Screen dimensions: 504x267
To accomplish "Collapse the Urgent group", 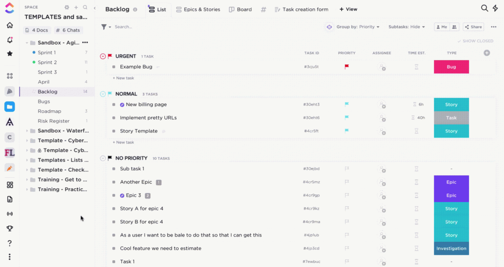I will pos(103,56).
